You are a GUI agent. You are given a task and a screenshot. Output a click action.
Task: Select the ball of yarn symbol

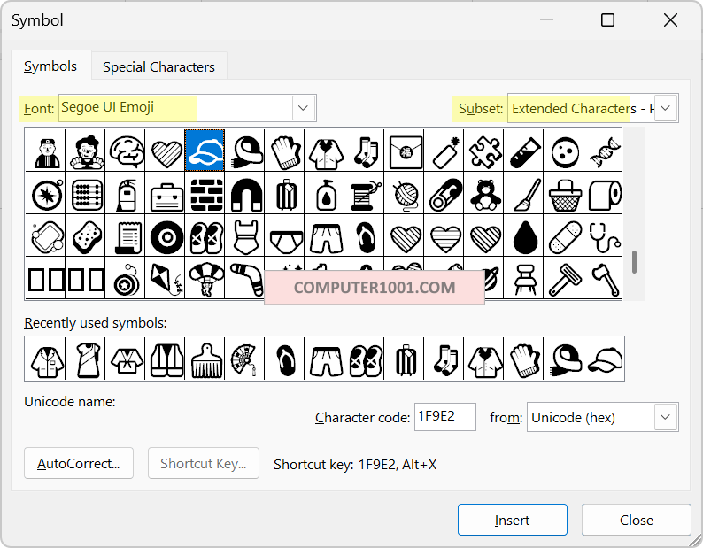click(404, 193)
